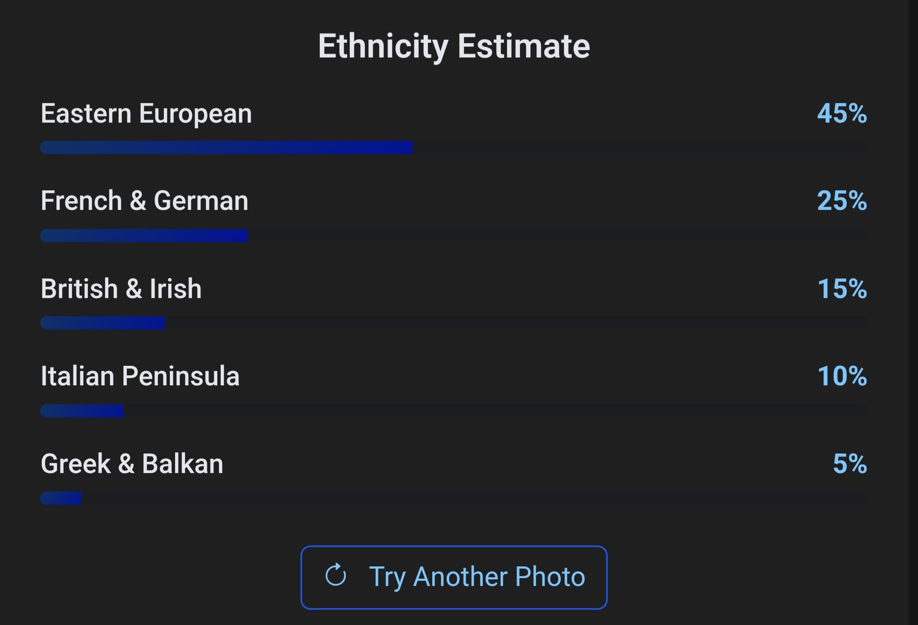Screen dimensions: 918x625
Task: Select the Greek & Balkan label
Action: [x=132, y=464]
